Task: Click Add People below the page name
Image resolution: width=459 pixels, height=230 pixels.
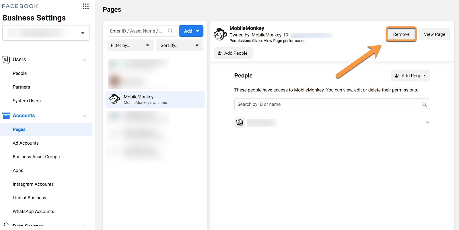Action: pos(233,53)
